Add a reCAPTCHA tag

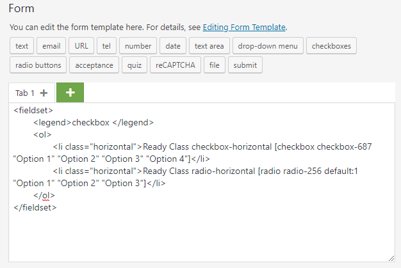pos(177,65)
